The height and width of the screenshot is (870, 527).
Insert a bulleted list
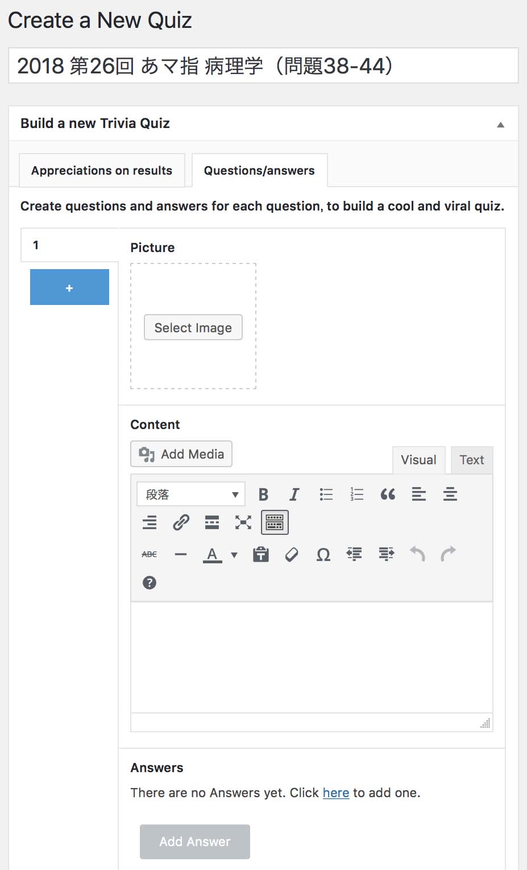point(326,494)
